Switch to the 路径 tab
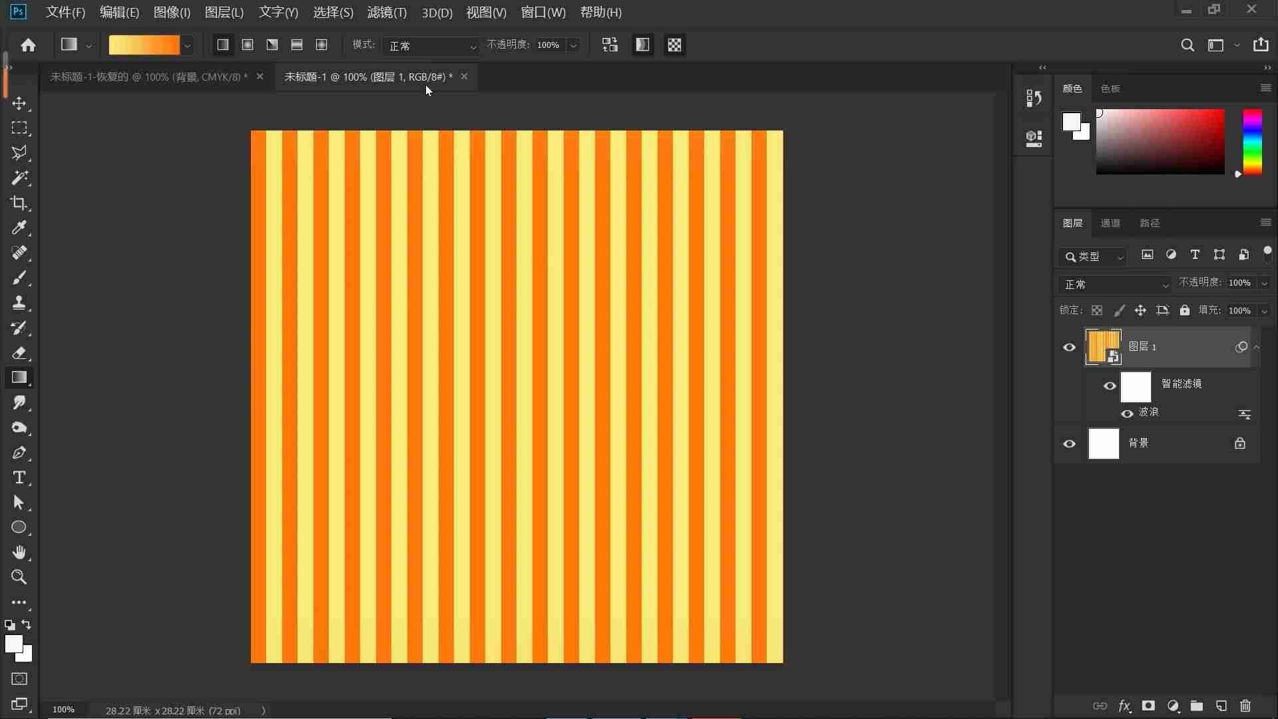Screen dimensions: 1278x719 click(x=1150, y=223)
